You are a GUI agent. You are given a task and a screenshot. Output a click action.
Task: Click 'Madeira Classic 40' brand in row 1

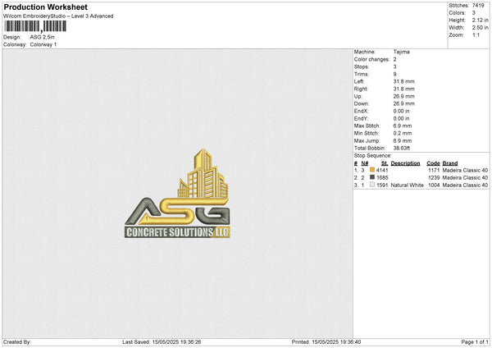click(x=465, y=170)
